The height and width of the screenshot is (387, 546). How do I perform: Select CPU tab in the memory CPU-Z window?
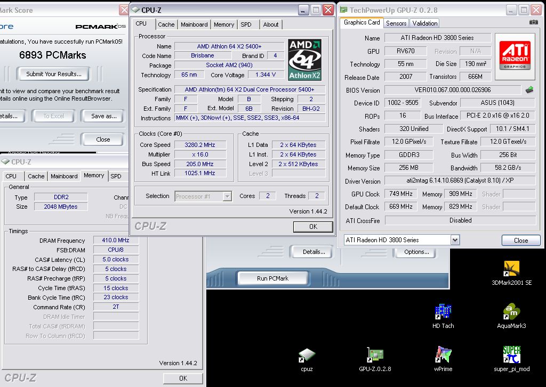click(11, 176)
